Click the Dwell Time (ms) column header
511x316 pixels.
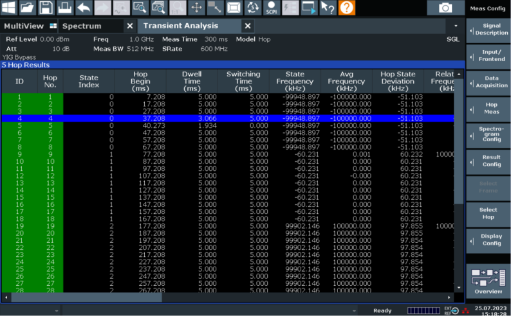[x=192, y=82]
